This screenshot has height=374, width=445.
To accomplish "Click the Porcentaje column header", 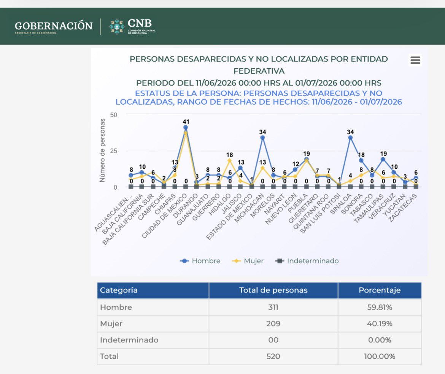I will (x=380, y=290).
